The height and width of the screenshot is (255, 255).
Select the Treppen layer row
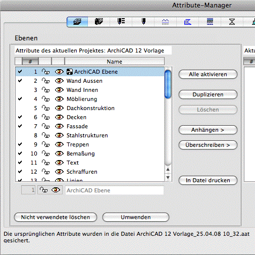click(x=90, y=144)
